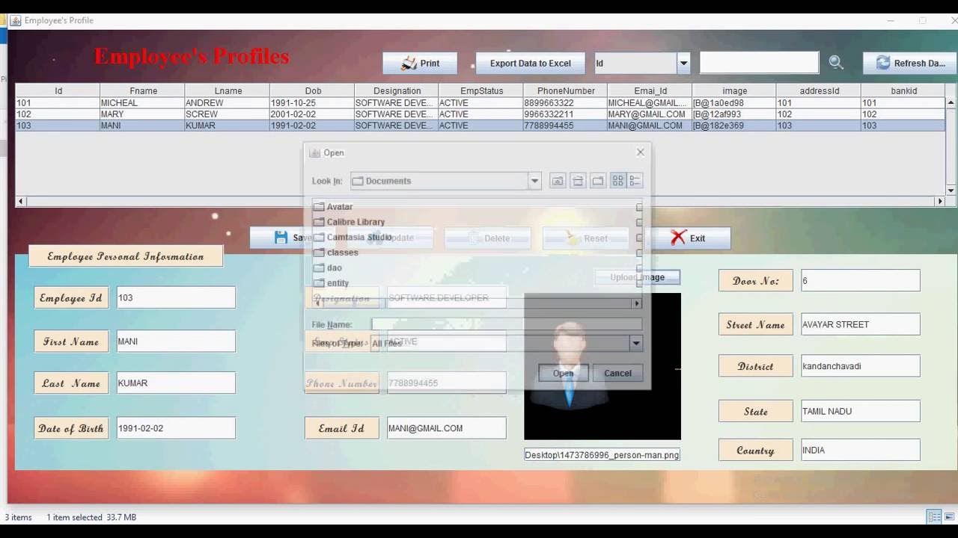Select table cell MARY

pos(143,114)
